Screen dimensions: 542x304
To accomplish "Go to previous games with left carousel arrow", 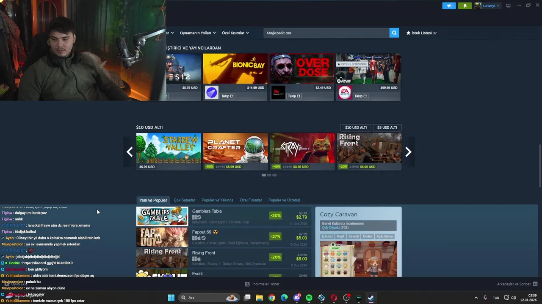I will [130, 152].
